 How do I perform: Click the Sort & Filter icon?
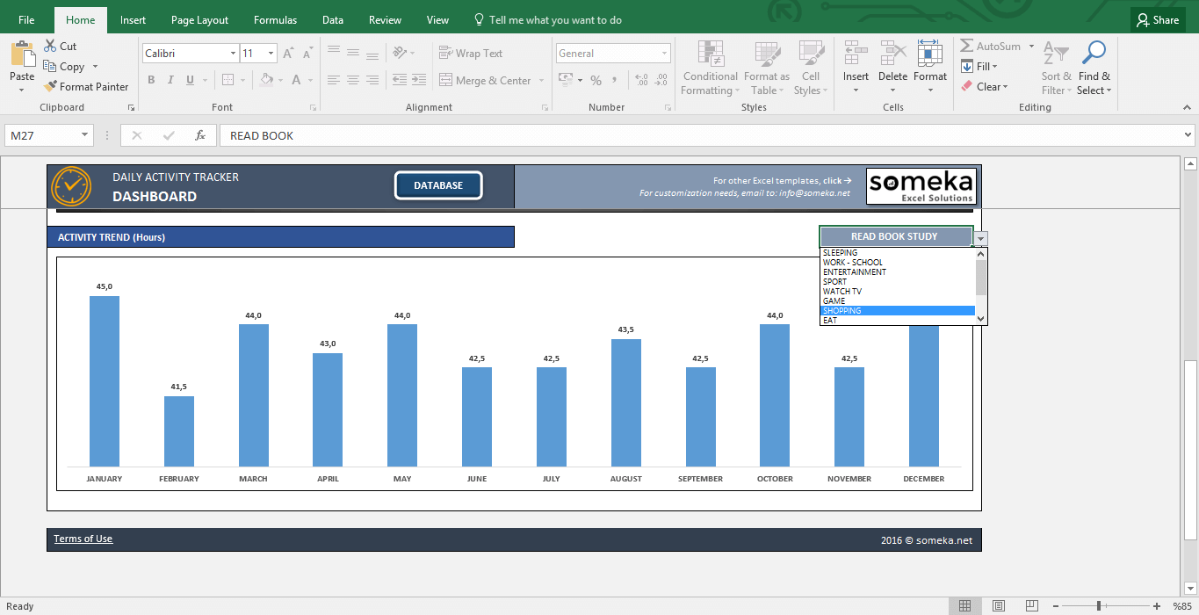(x=1056, y=54)
